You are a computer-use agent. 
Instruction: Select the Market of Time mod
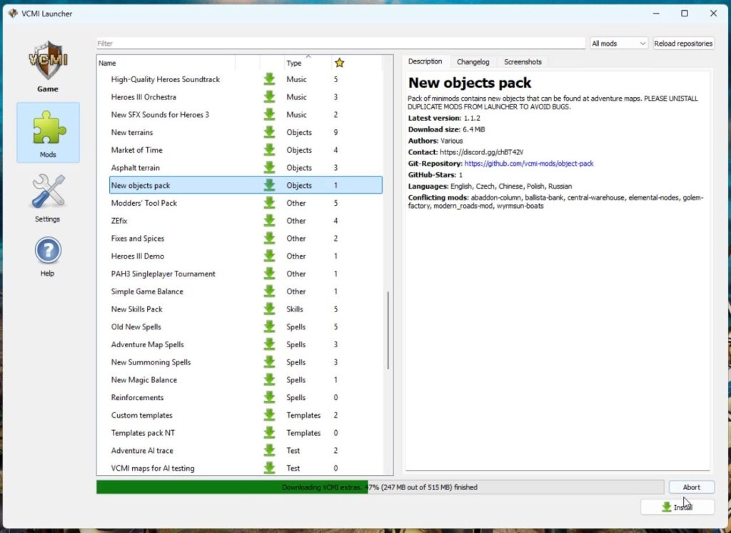246,150
